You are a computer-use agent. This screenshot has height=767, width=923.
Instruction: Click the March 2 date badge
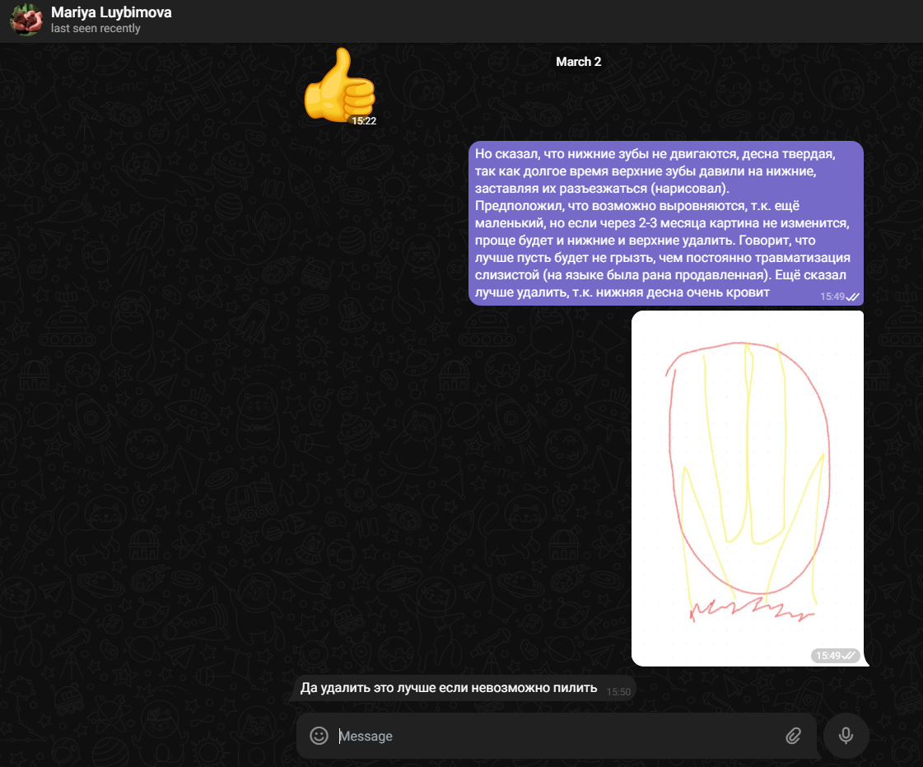[578, 62]
